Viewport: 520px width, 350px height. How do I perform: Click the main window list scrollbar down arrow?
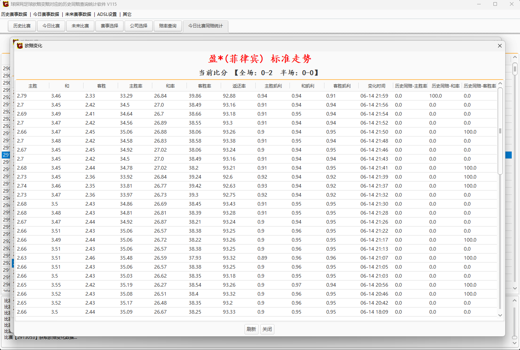pyautogui.click(x=515, y=288)
